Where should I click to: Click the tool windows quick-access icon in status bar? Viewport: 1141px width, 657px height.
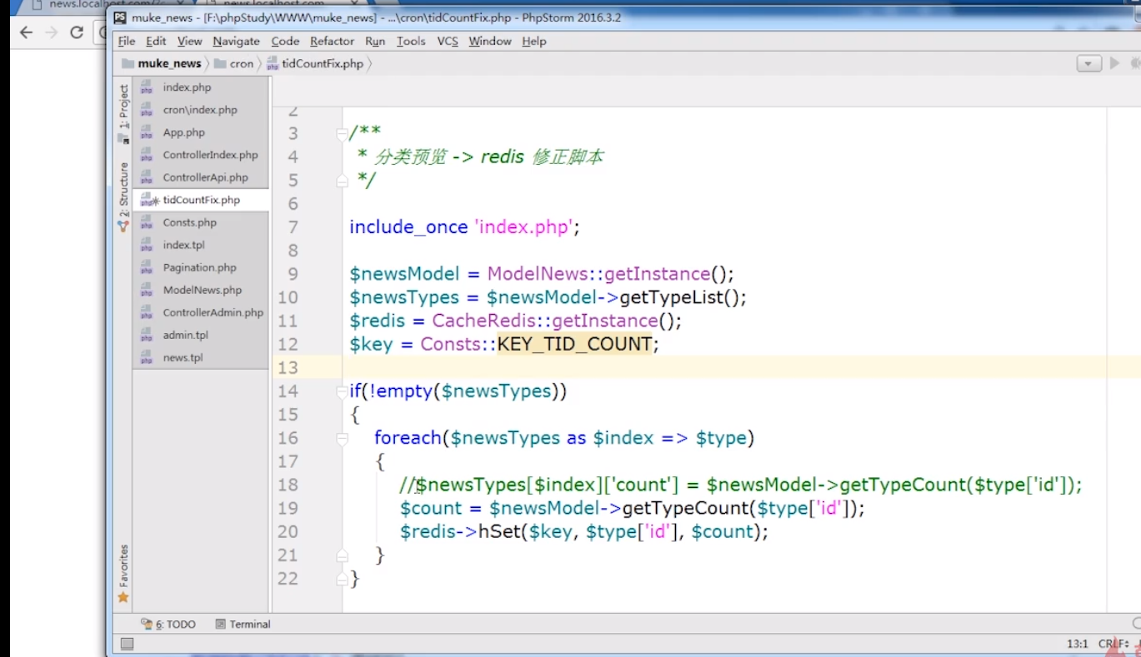click(127, 644)
